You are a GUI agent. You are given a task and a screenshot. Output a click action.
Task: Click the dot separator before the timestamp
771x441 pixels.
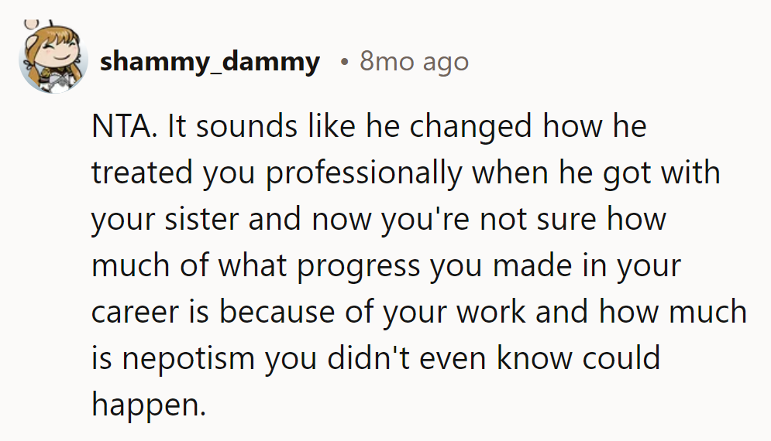click(x=343, y=61)
